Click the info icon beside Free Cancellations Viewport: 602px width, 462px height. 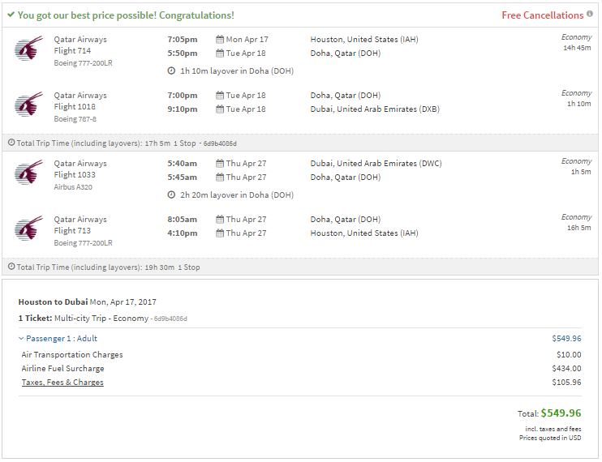point(590,14)
